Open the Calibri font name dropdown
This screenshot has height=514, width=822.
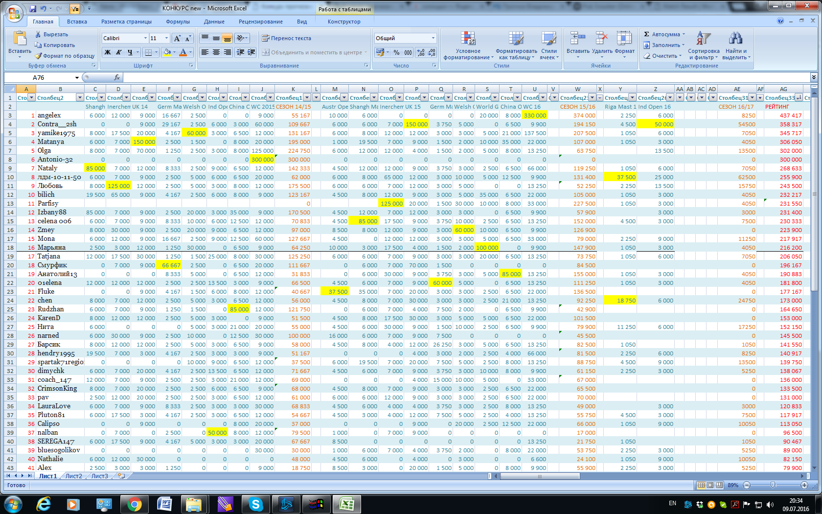145,38
